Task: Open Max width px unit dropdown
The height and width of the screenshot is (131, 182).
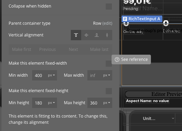Action: tap(107, 75)
